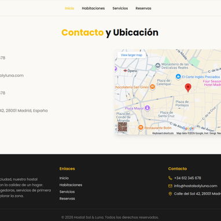The image size is (221, 221).
Task: Open the Inicio navigation link
Action: pos(69,8)
